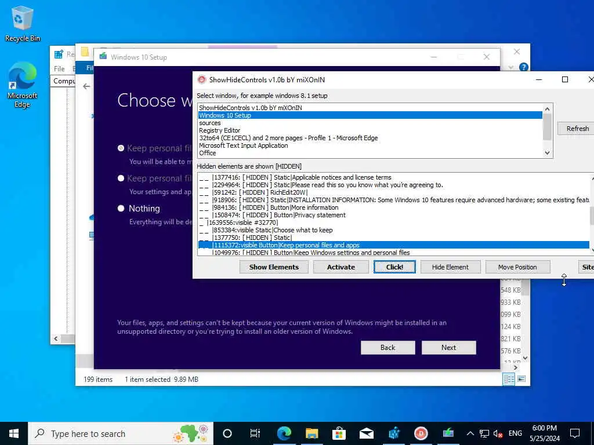Click the muted volume tray icon
Screen dimensions: 594x445
point(498,433)
